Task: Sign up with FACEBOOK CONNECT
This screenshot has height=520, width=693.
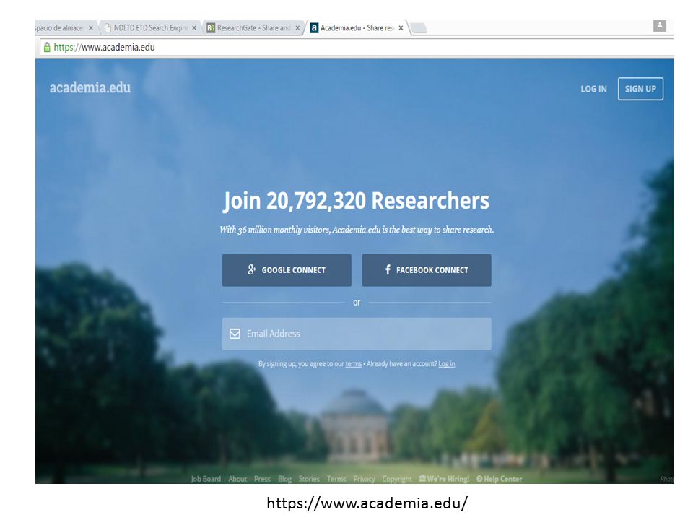Action: (427, 270)
